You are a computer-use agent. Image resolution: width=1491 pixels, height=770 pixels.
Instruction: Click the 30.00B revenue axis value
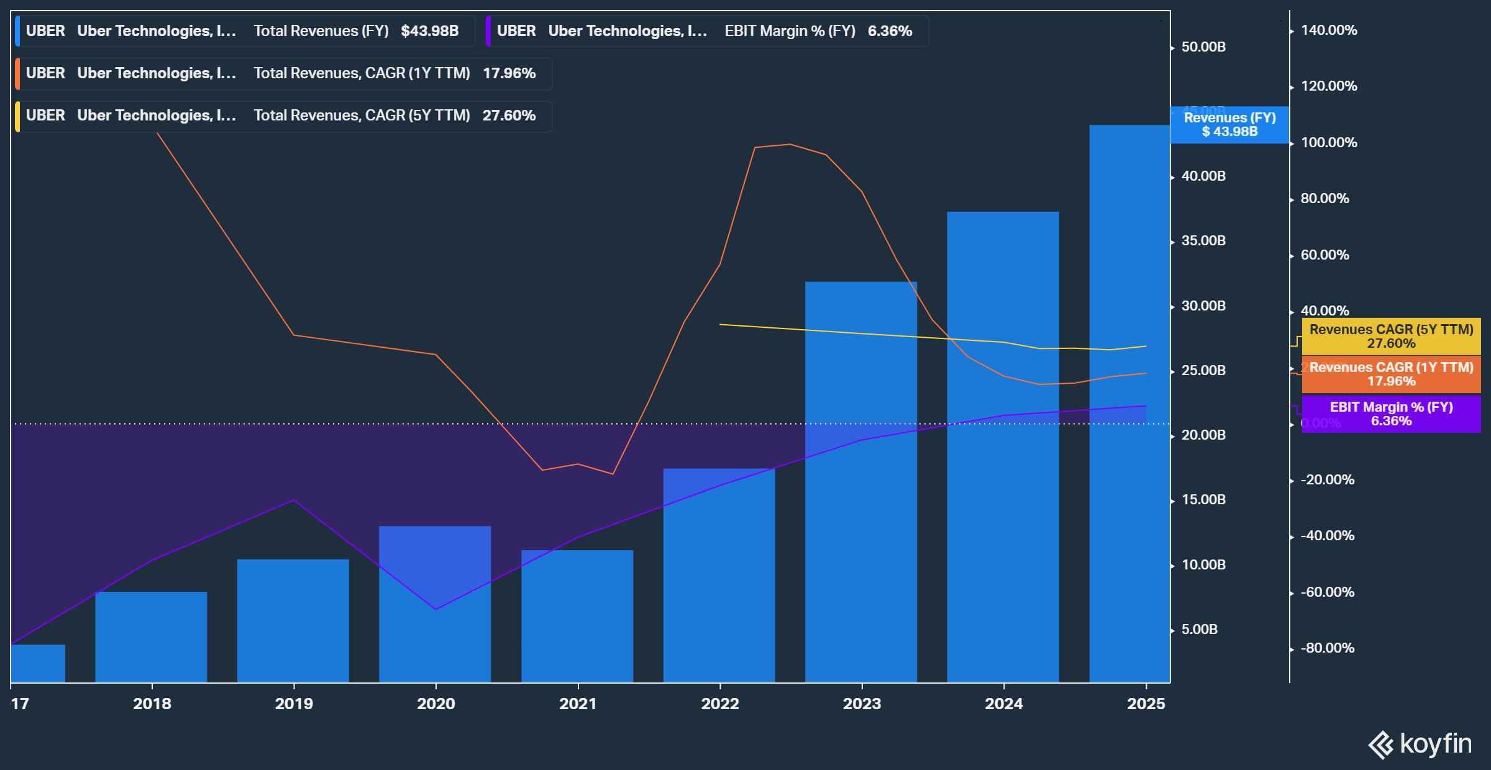pos(1203,306)
